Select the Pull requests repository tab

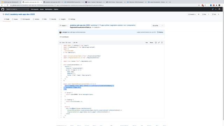point(25,19)
